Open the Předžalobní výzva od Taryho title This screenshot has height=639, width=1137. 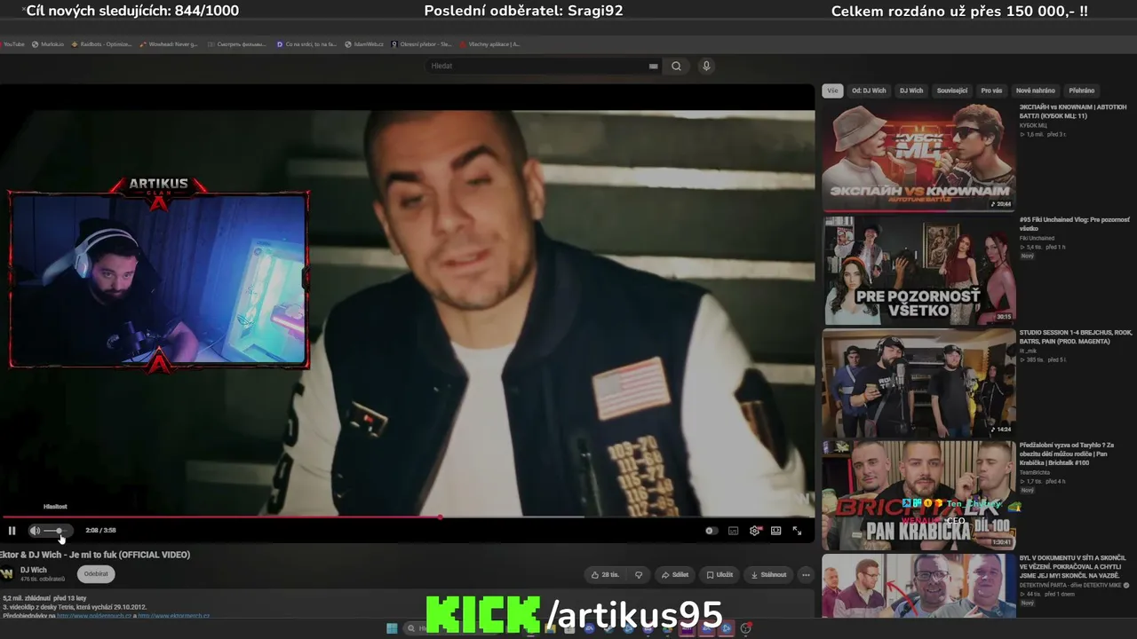[x=1067, y=454]
